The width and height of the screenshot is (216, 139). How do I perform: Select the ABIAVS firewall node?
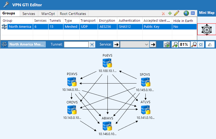(107, 126)
